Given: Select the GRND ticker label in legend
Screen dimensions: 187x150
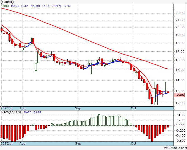Looking at the screenshot, I should pos(5,5).
